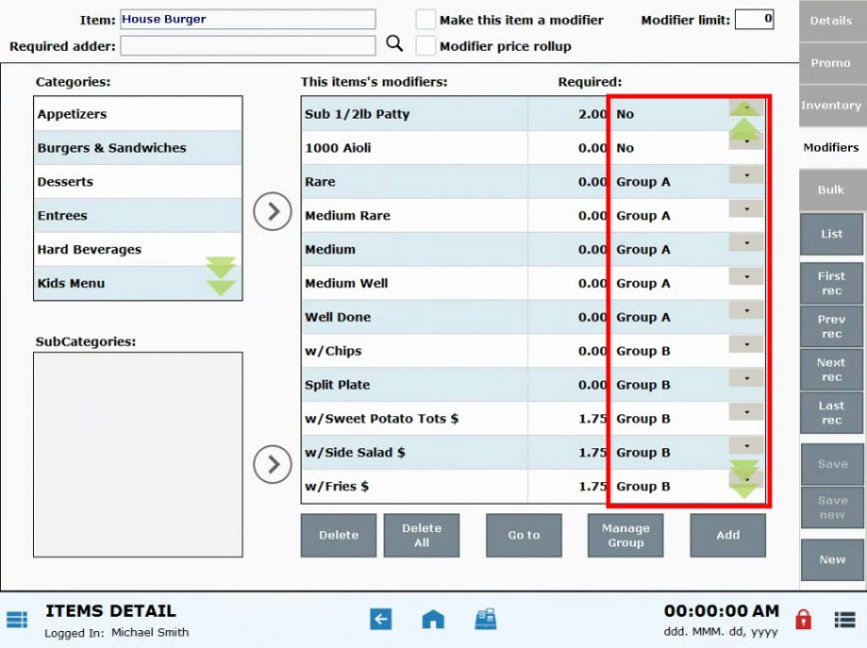867x648 pixels.
Task: Click the Required adder search magnifier icon
Action: click(x=394, y=43)
